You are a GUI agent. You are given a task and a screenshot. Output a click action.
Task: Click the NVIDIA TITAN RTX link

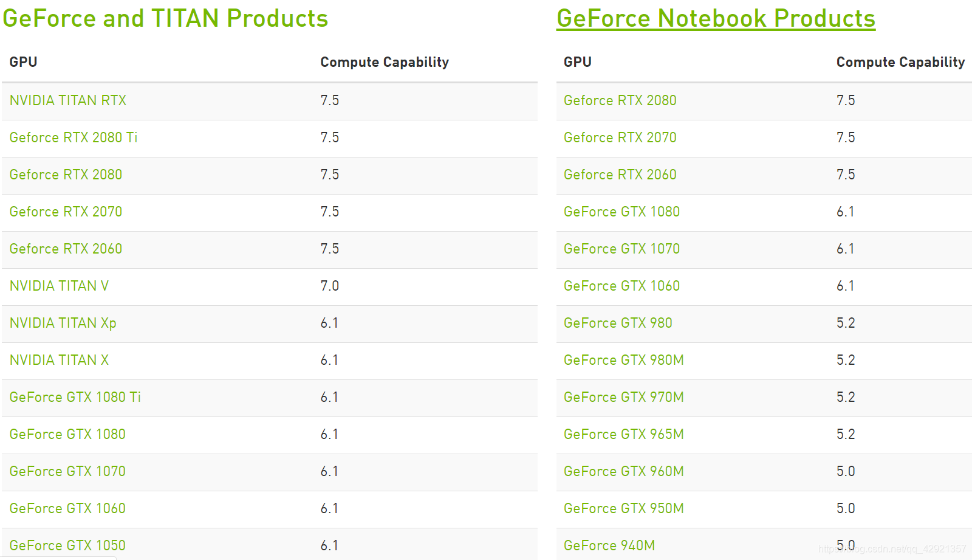[x=68, y=100]
